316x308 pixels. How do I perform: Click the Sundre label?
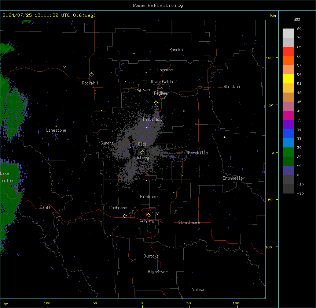(107, 143)
